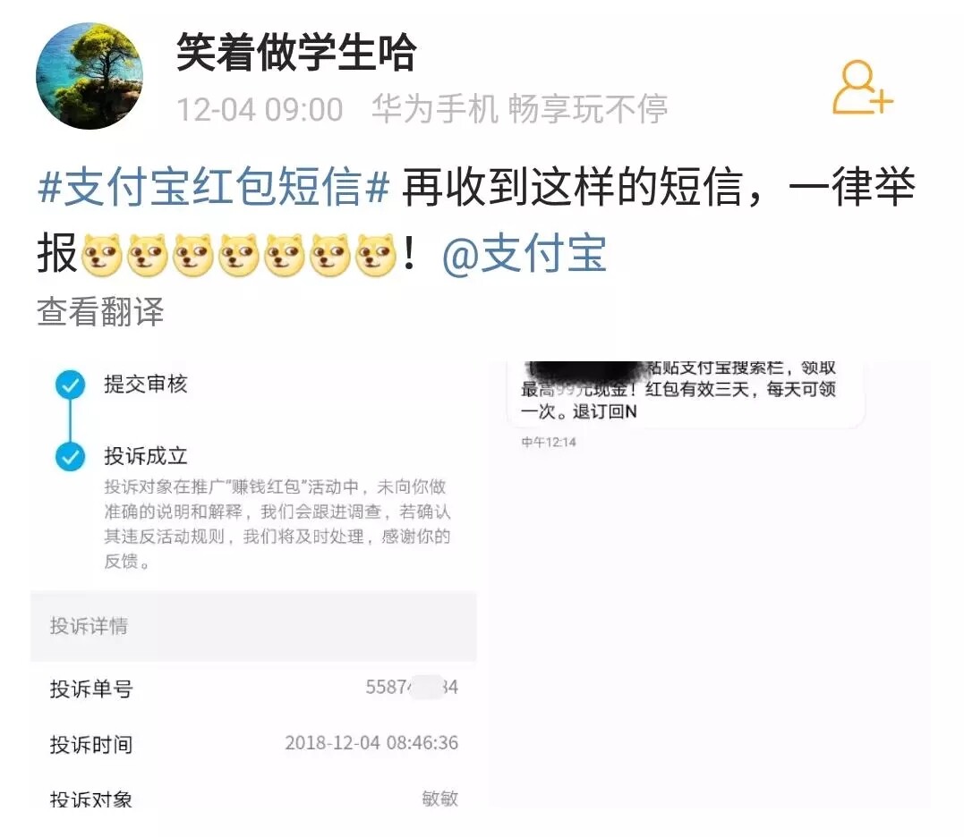Image resolution: width=964 pixels, height=837 pixels.
Task: Click the 提交审核 step check icon
Action: tap(70, 385)
